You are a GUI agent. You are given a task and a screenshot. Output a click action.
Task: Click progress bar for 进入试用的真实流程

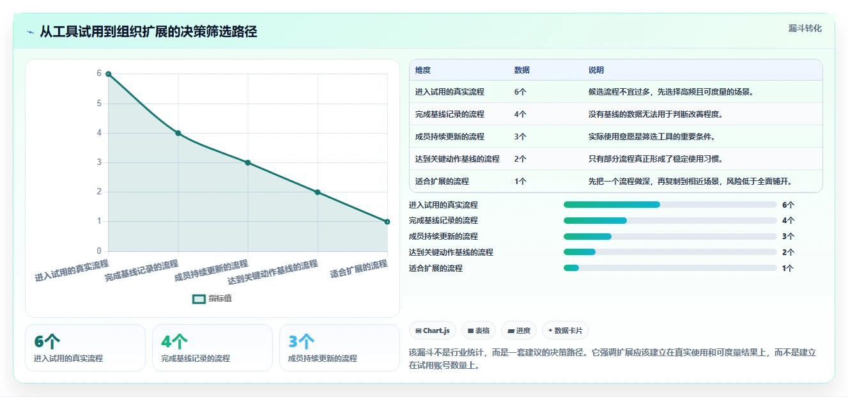point(670,205)
